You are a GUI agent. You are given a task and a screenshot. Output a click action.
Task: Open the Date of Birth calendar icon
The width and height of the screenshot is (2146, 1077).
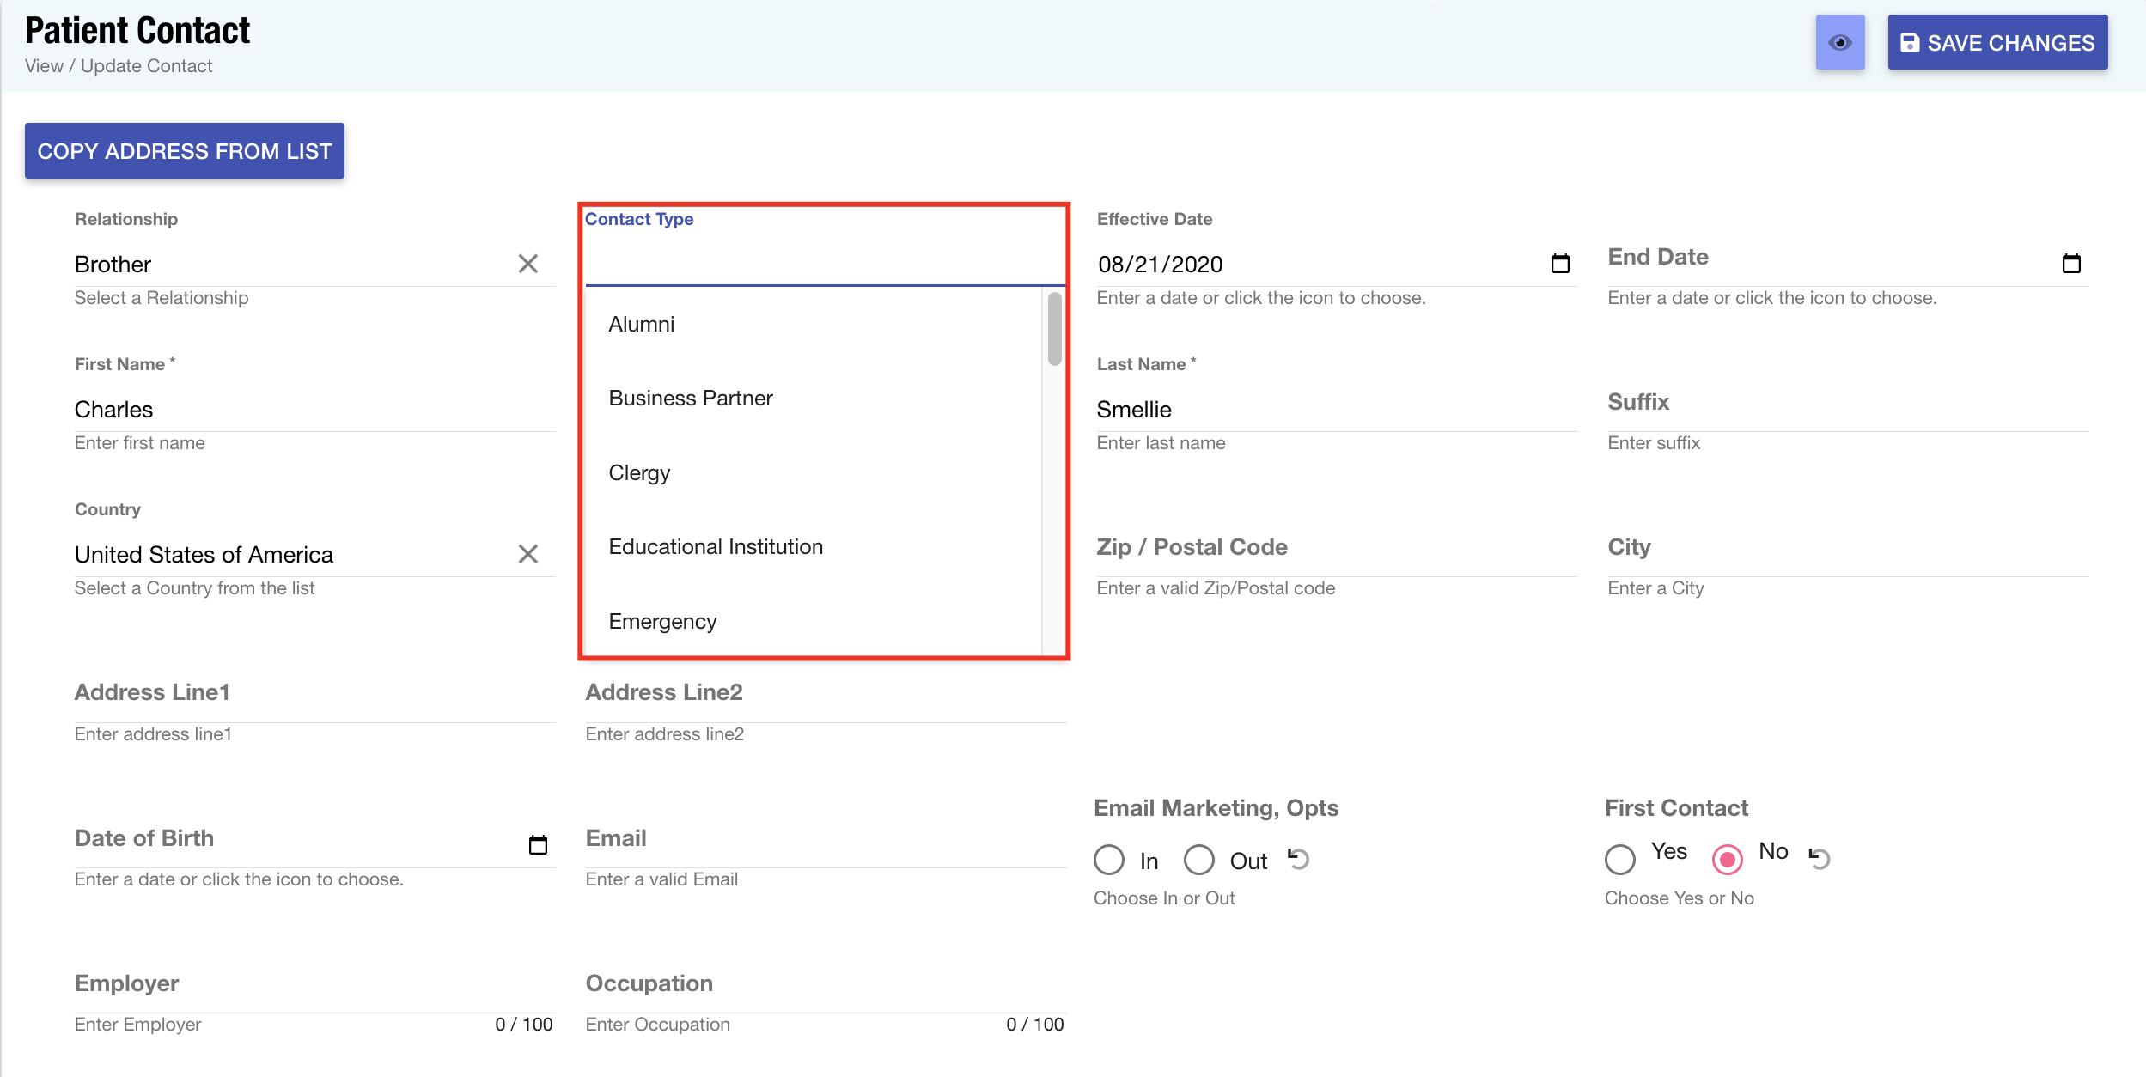click(538, 845)
